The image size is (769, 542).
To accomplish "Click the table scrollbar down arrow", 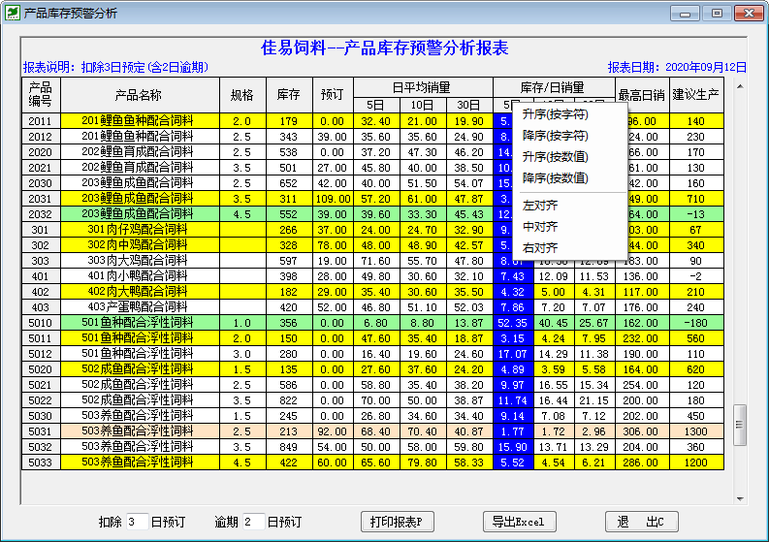I will [740, 498].
